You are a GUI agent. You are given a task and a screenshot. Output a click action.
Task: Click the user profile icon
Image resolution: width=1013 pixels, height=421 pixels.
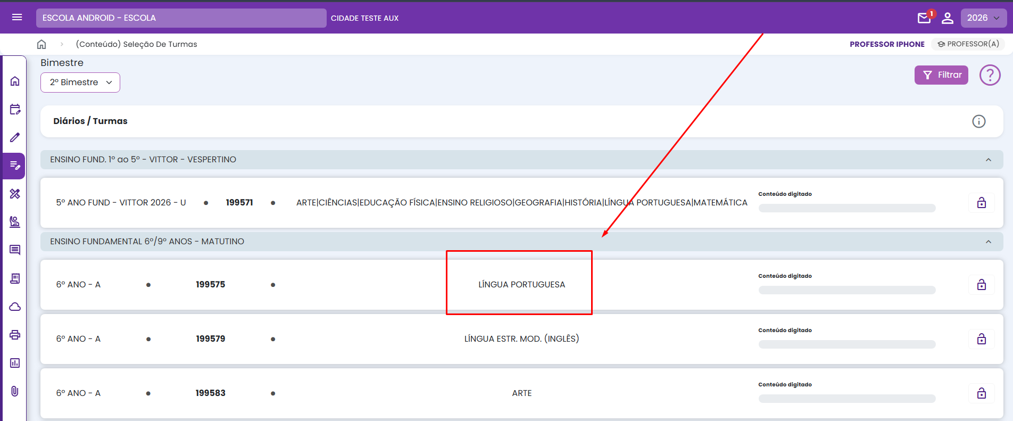click(x=948, y=18)
